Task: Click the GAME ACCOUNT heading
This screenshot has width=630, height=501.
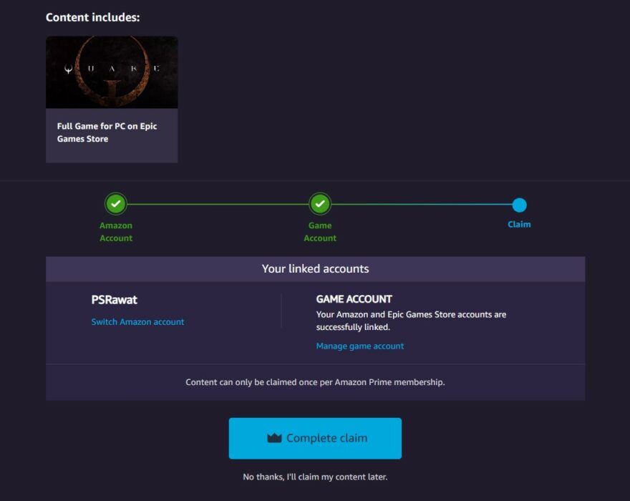Action: point(354,299)
